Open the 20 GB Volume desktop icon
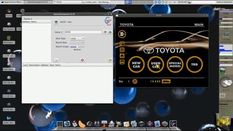Viewport: 233px width, 131px height. [x=9, y=107]
